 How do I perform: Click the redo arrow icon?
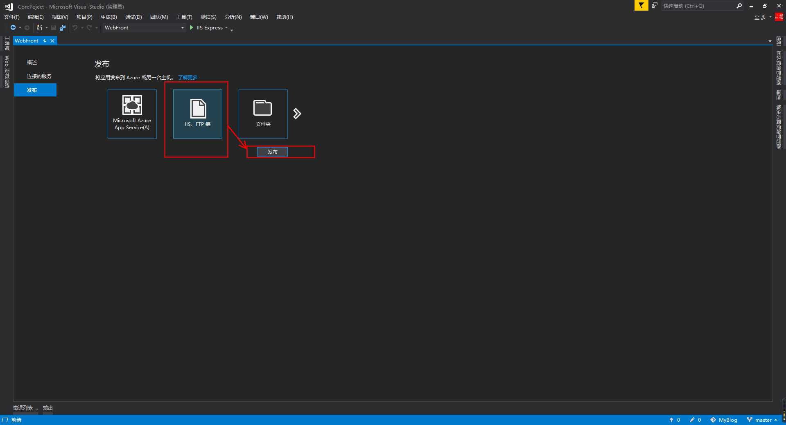[x=89, y=28]
